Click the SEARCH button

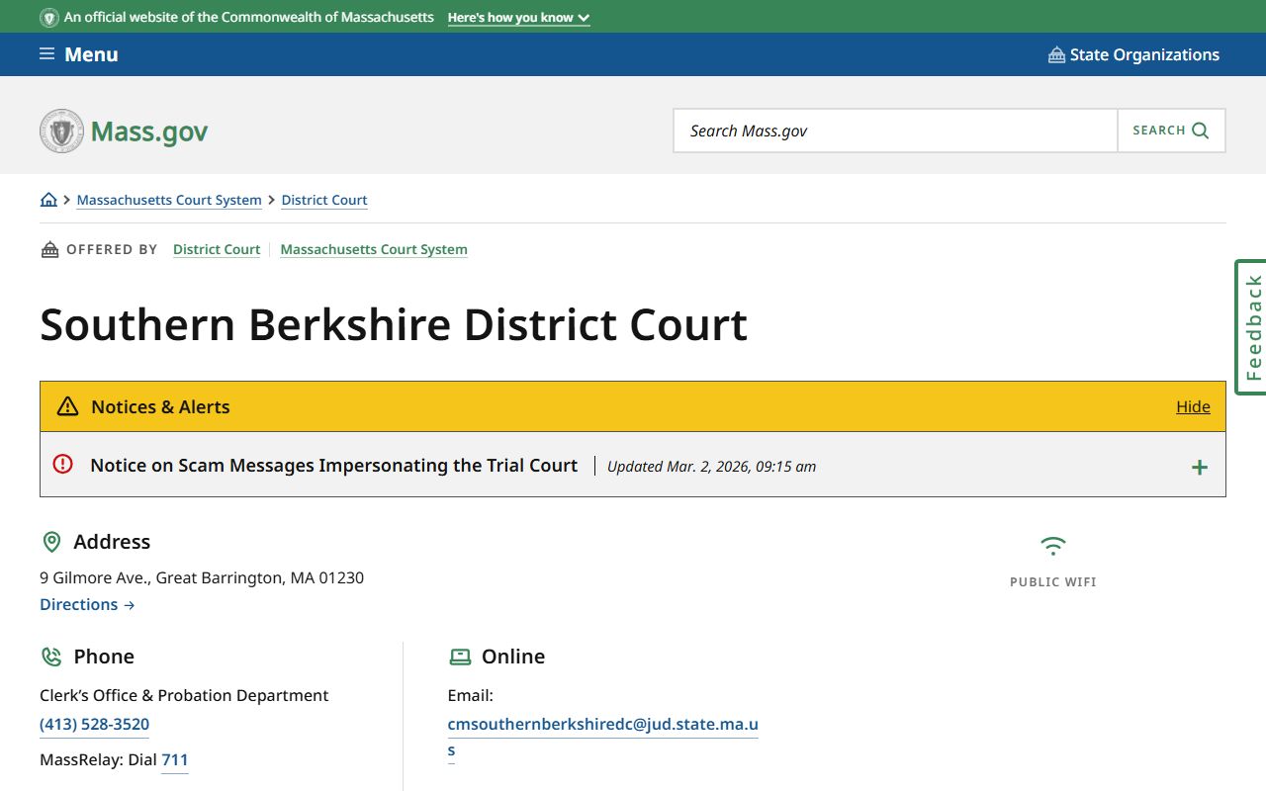pos(1171,131)
